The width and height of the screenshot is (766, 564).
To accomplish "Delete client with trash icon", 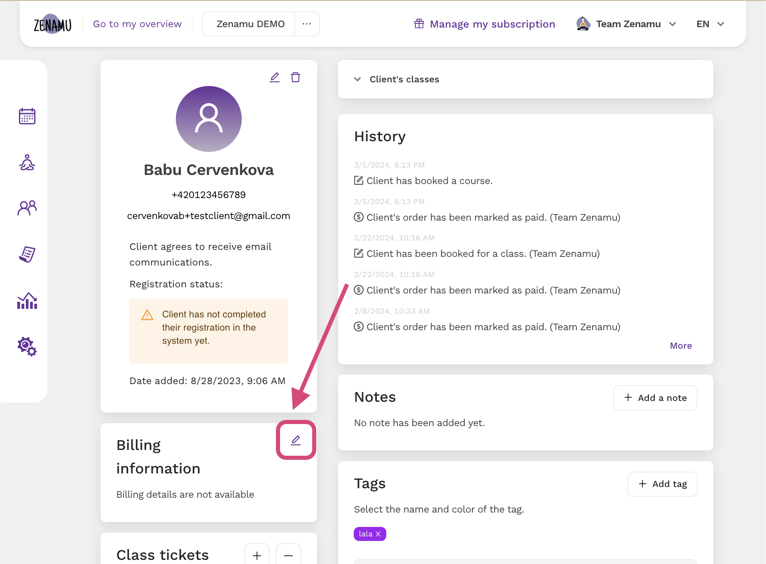I will click(296, 77).
